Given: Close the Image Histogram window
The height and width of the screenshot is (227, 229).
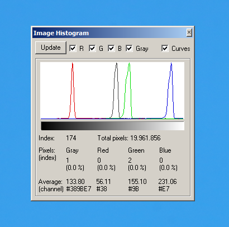Looking at the screenshot, I should click(x=189, y=32).
